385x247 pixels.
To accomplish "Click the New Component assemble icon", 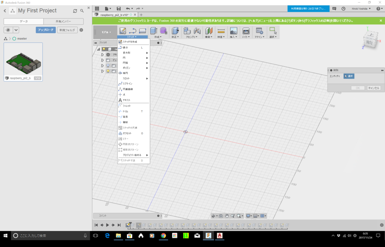I will click(x=187, y=31).
